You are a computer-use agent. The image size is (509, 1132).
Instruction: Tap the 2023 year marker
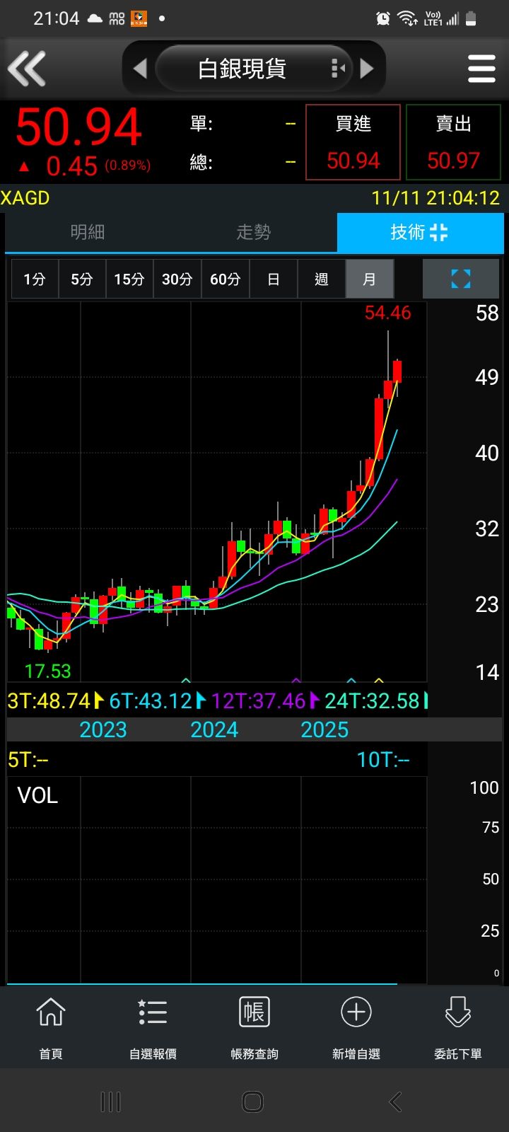(103, 729)
